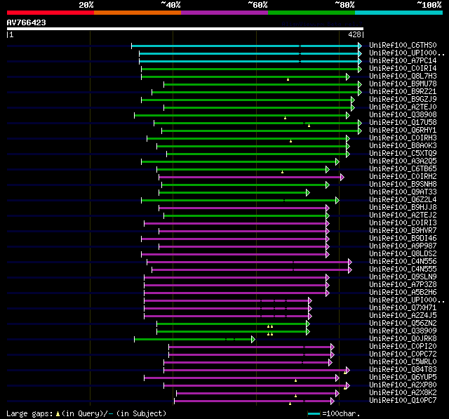The image size is (449, 419).
Task: Click the arrowhead ending the UniRef100_A2X8K2 alignment
Action: [337, 394]
